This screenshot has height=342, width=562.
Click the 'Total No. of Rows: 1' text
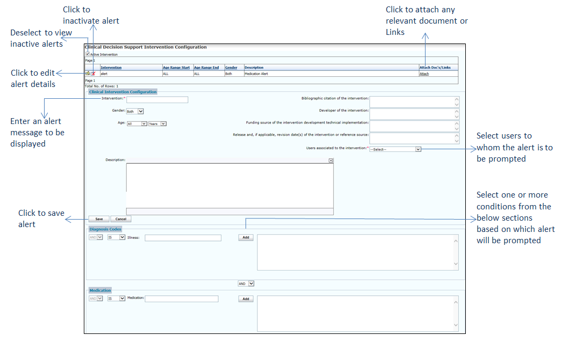102,86
